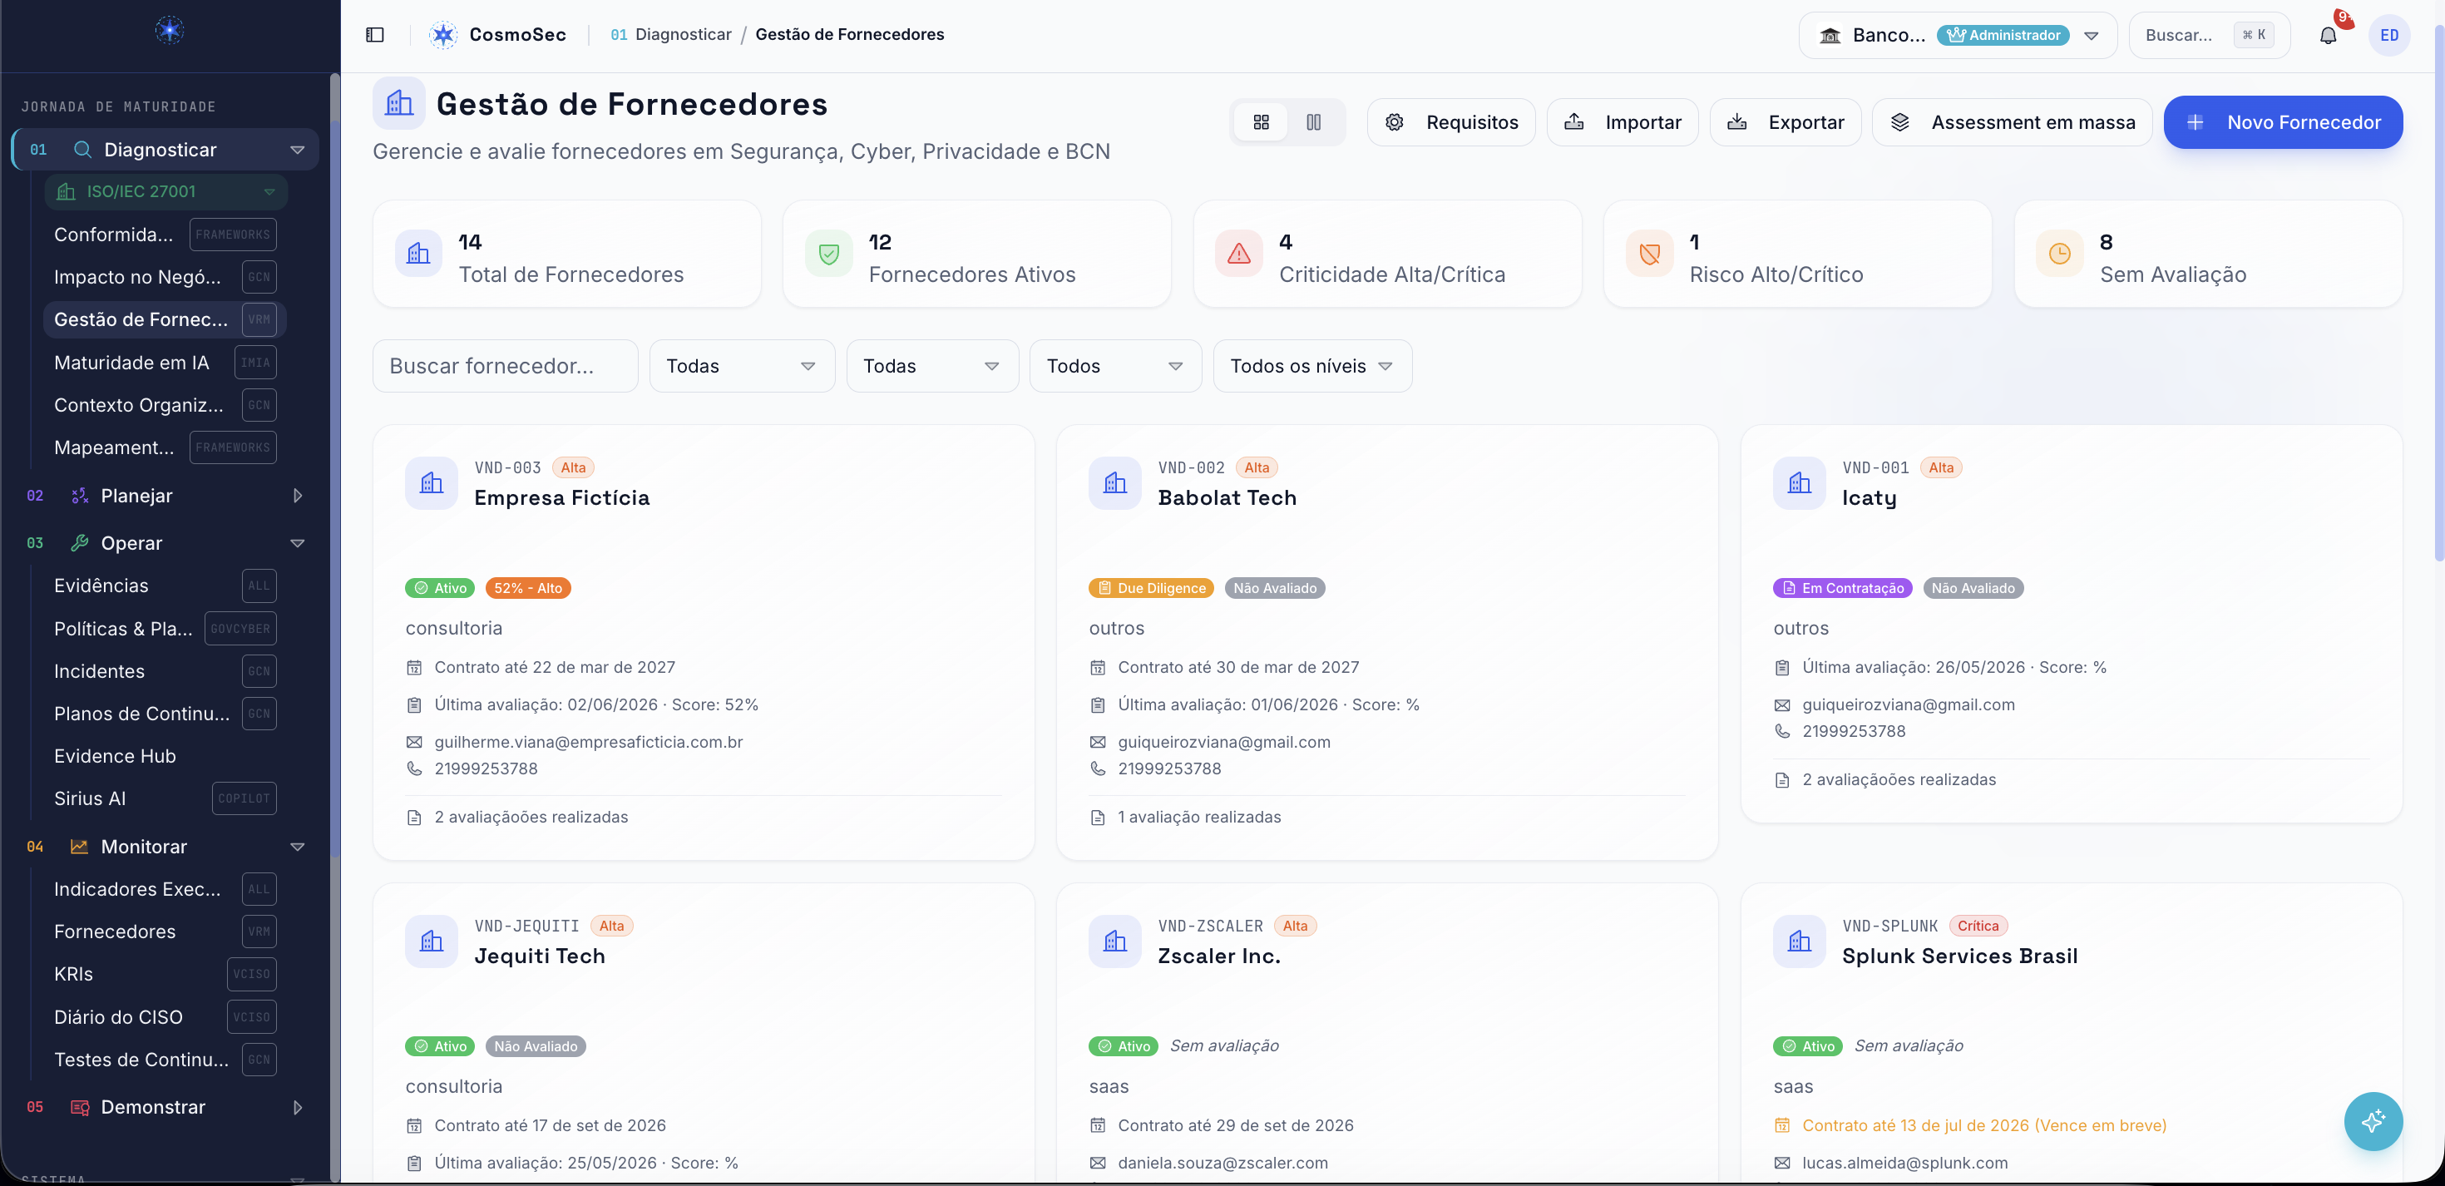The width and height of the screenshot is (2445, 1186).
Task: Expand the Planejar section
Action: 297,496
